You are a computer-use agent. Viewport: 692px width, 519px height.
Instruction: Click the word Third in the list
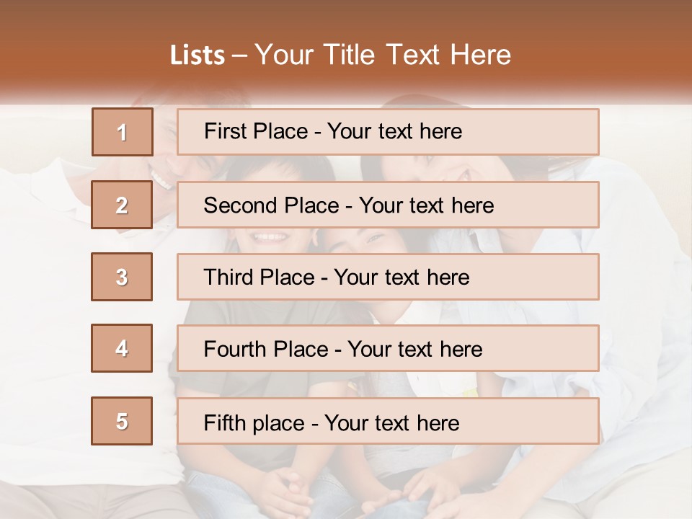click(x=226, y=278)
